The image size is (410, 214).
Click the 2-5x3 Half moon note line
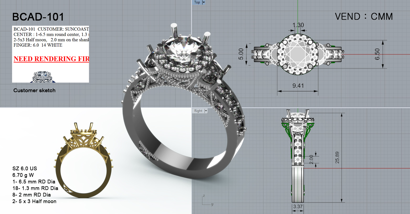tap(51, 40)
